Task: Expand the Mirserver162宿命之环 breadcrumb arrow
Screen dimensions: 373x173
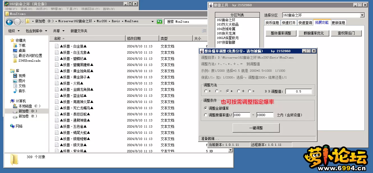Action: [x=94, y=21]
